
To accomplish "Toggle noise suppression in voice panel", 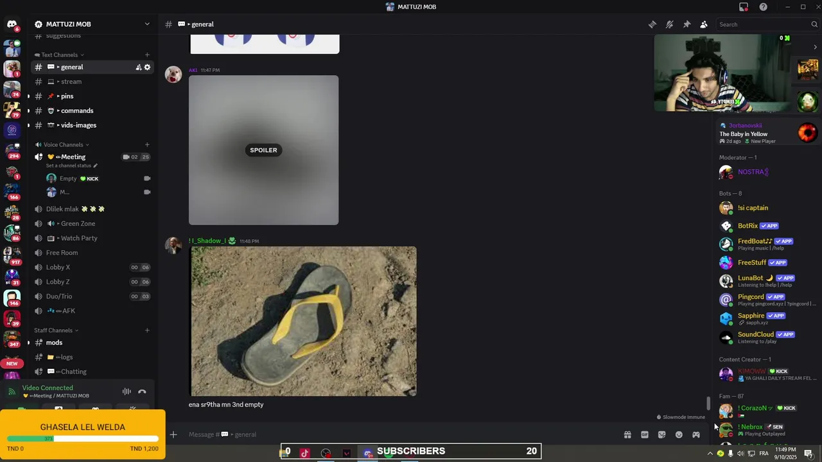I will (x=127, y=391).
